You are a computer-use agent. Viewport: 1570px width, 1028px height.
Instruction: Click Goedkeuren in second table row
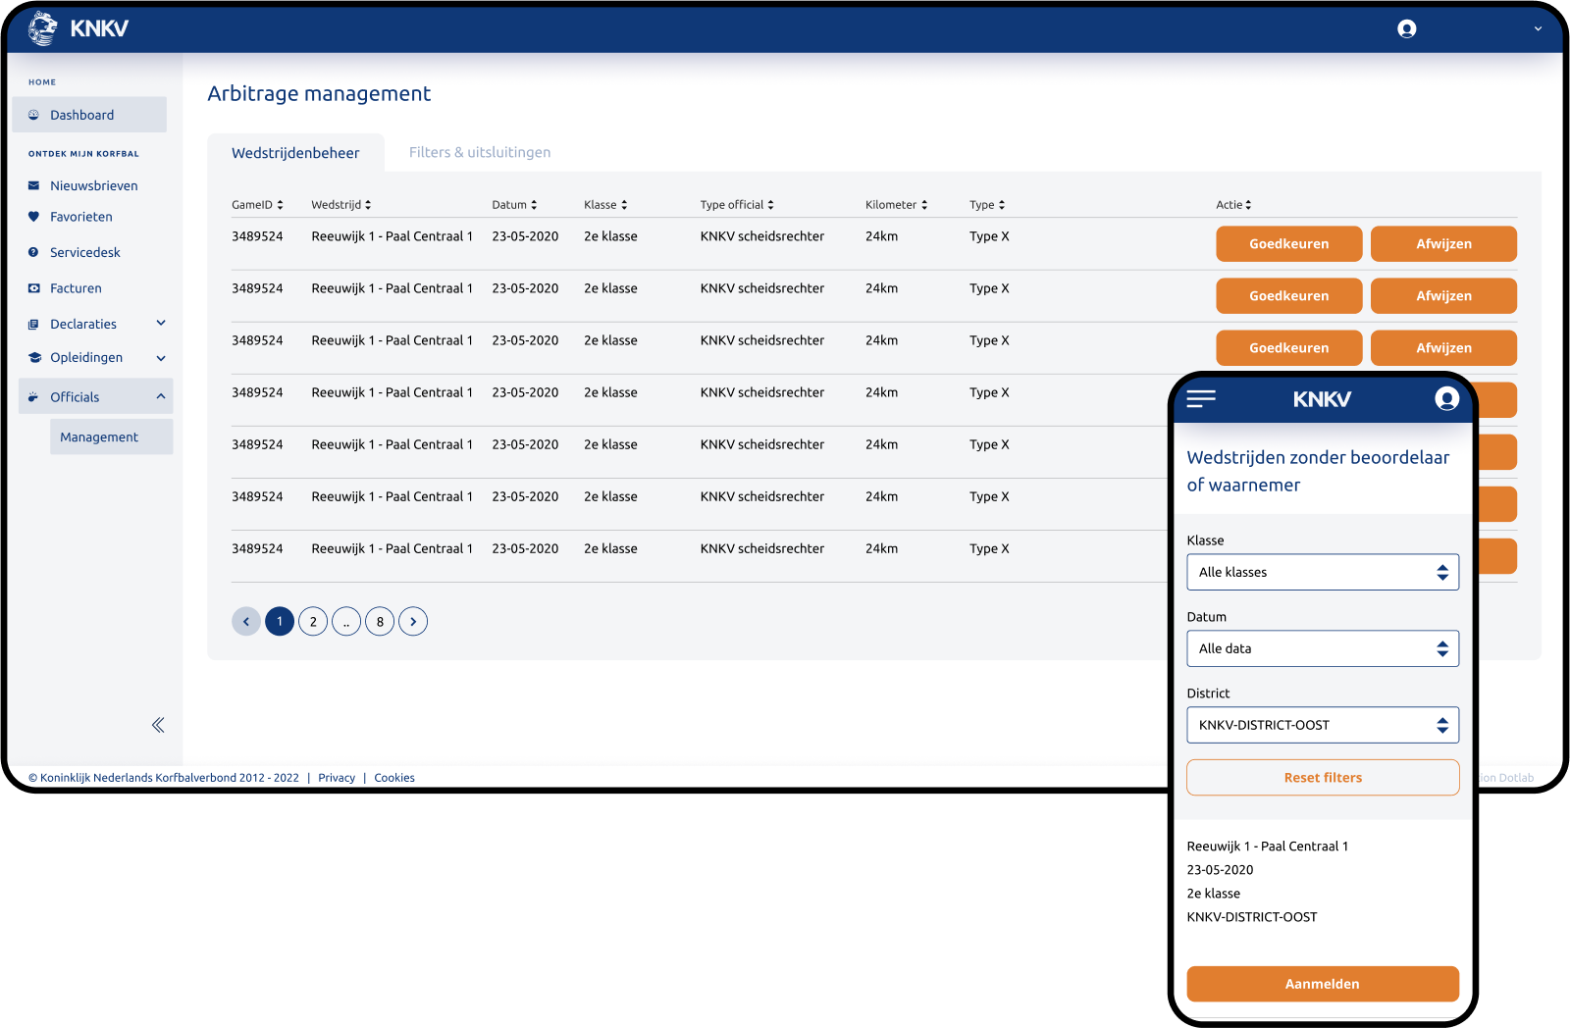click(x=1288, y=296)
